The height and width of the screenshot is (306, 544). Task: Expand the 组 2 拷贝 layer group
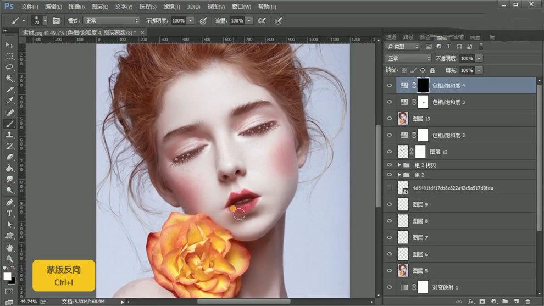399,165
